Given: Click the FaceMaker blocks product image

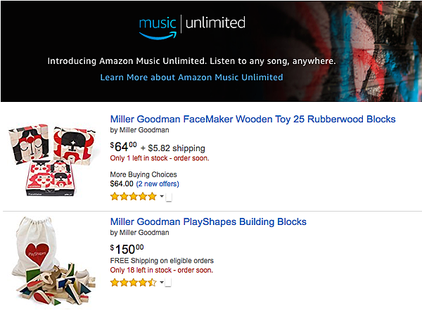Looking at the screenshot, I should [x=51, y=160].
